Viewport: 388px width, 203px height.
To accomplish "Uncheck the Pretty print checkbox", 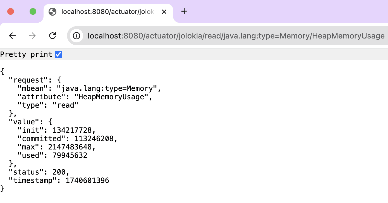I will click(58, 54).
